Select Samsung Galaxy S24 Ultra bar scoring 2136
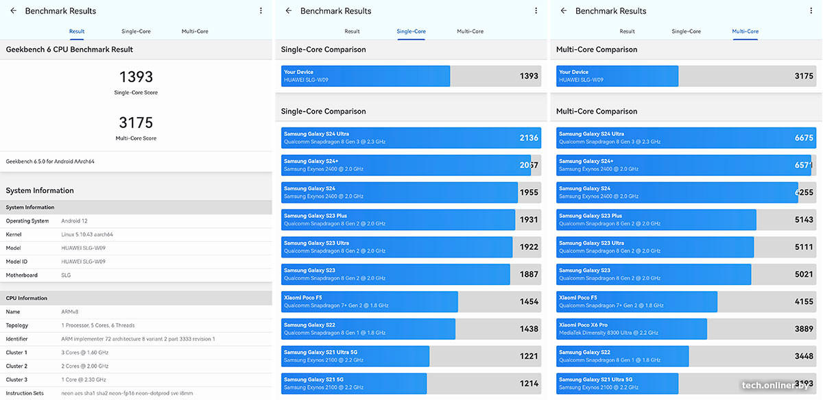 411,138
